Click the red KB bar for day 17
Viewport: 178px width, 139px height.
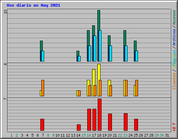94,120
